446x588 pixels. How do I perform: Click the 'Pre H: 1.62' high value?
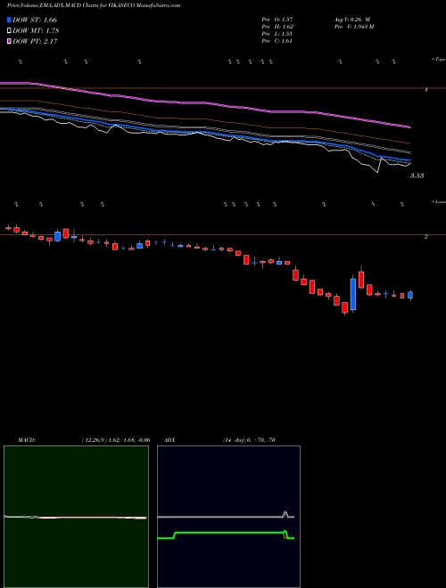pos(277,27)
